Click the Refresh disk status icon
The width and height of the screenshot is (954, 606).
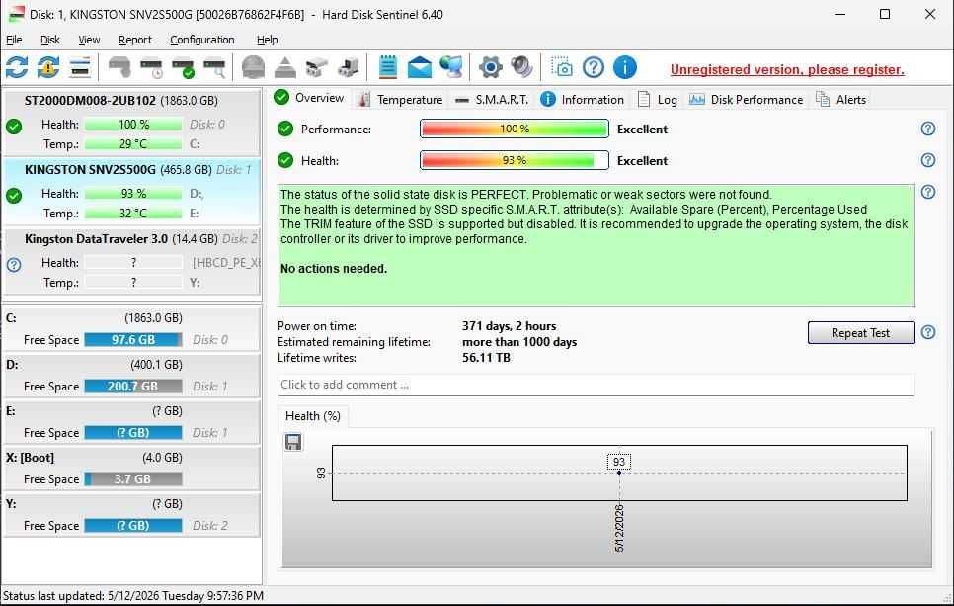17,67
